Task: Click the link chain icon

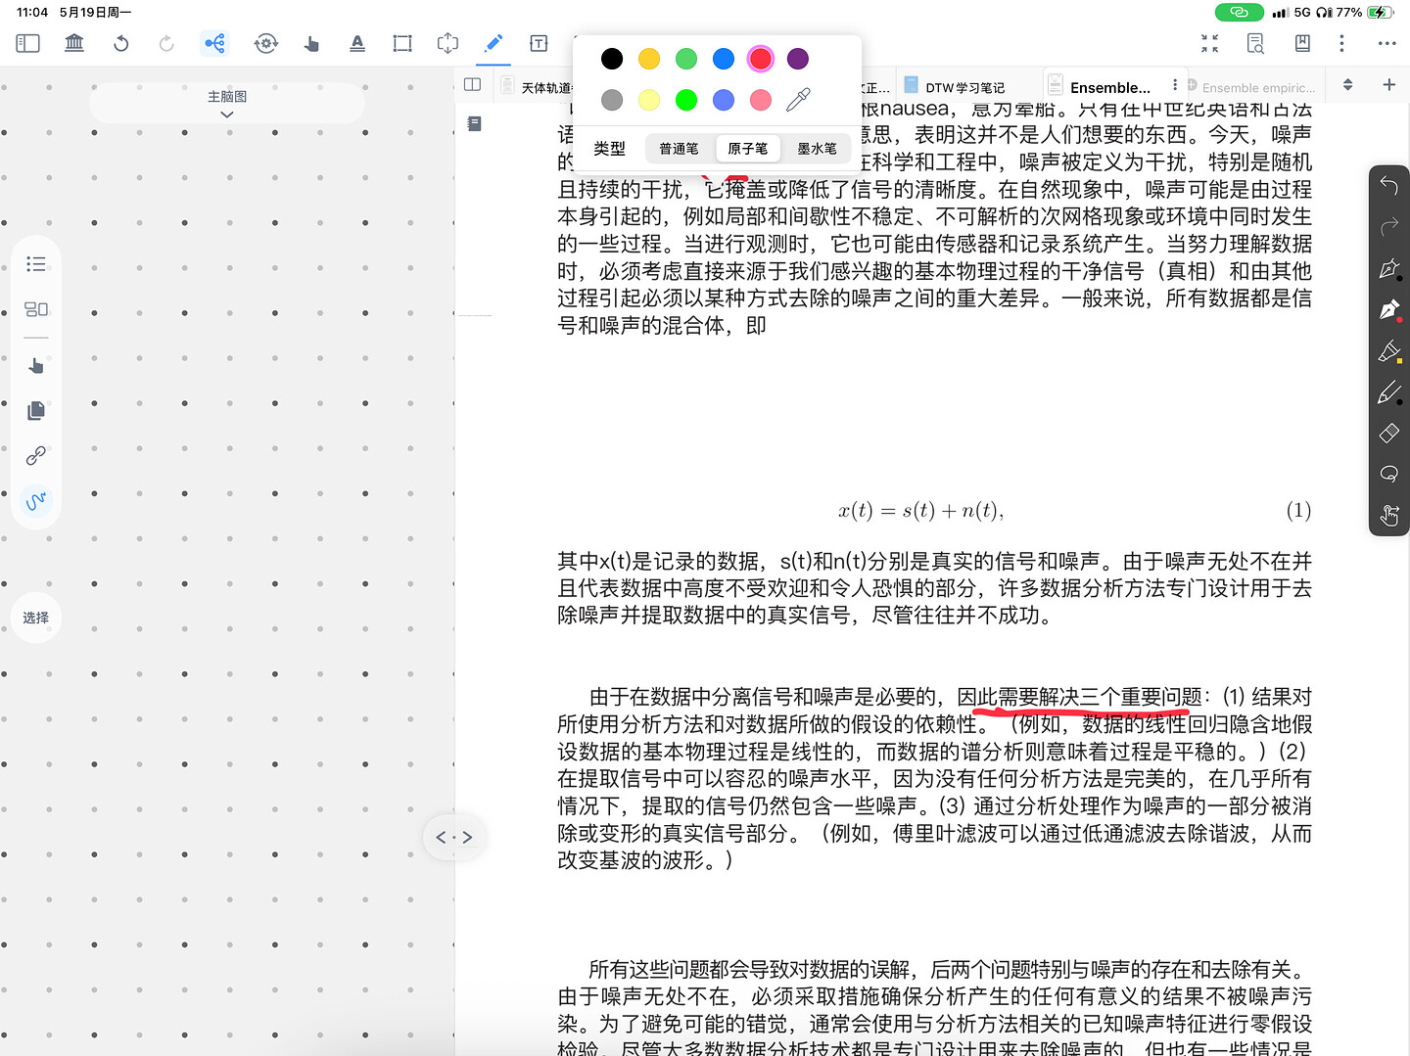Action: 36,455
